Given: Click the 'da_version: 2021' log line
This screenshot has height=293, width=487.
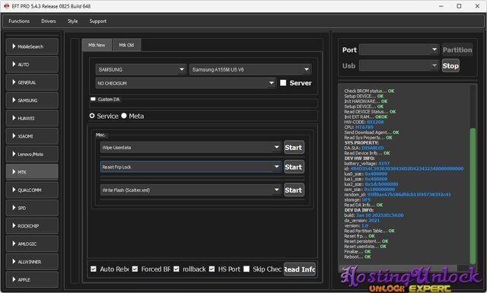Looking at the screenshot, I should (x=362, y=220).
